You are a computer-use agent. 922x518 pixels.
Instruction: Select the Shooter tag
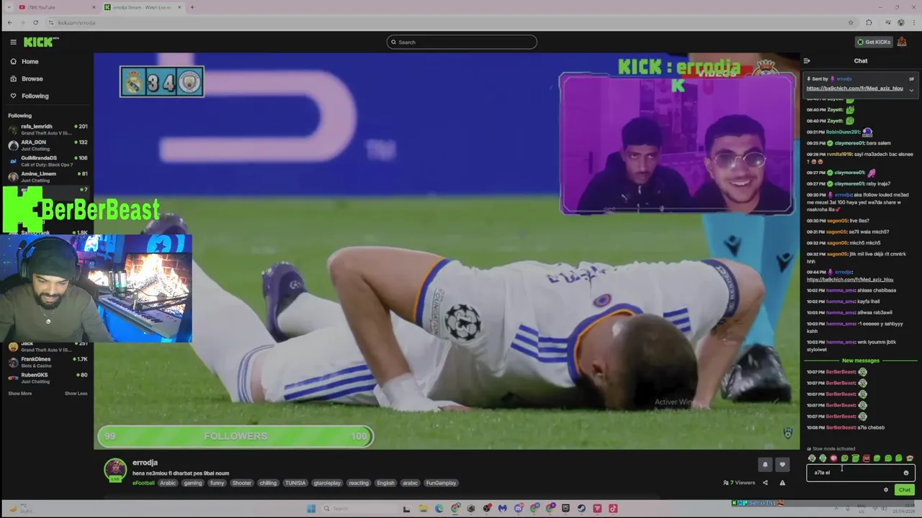(x=242, y=483)
